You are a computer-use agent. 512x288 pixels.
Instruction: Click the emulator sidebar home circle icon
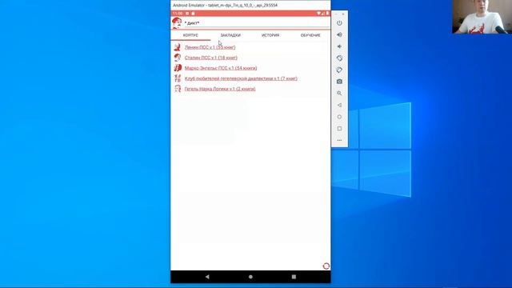[x=339, y=117]
